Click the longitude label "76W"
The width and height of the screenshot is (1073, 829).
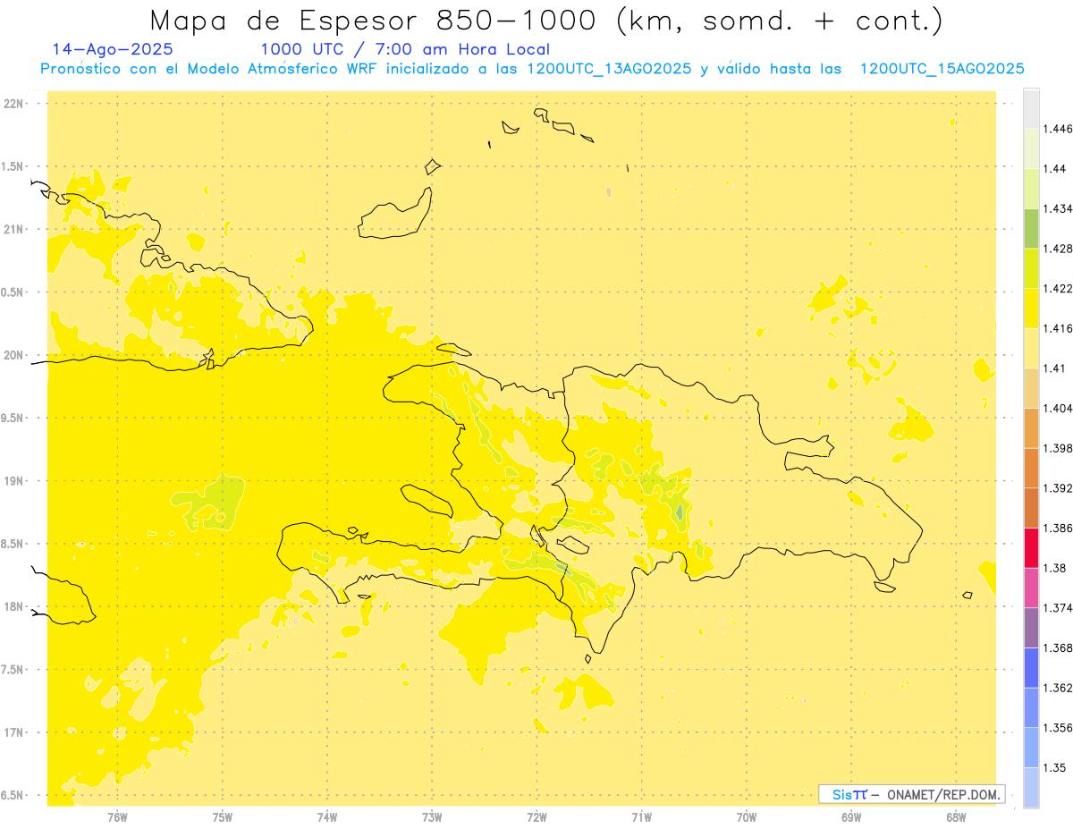coord(117,817)
